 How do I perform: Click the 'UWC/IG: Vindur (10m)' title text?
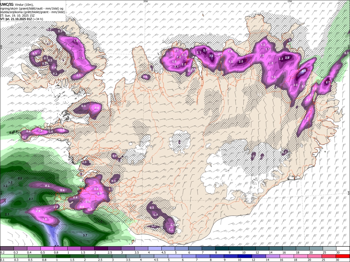coord(17,4)
